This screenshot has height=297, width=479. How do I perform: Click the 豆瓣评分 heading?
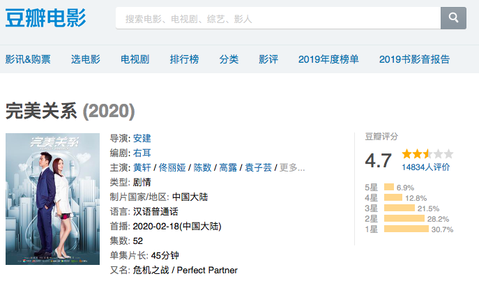[381, 136]
